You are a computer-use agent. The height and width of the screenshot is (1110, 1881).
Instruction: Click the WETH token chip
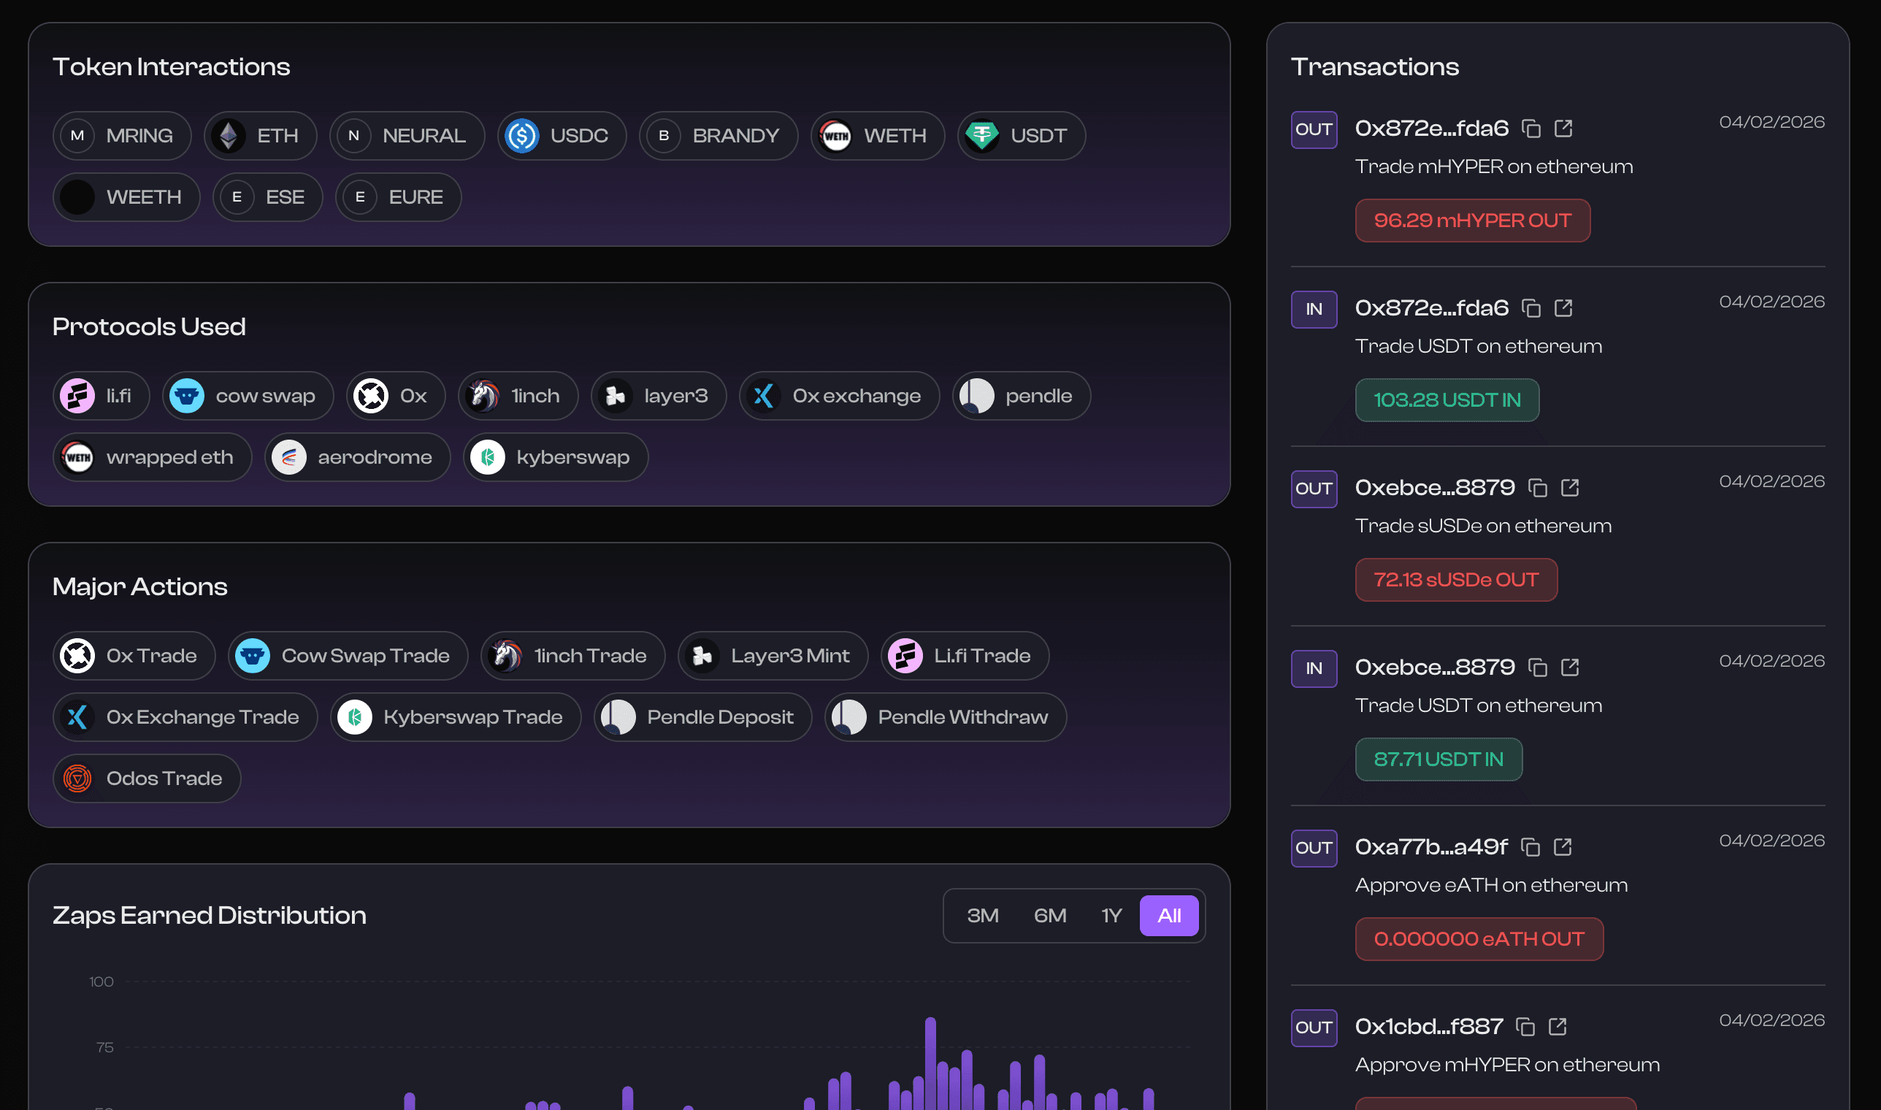(877, 135)
